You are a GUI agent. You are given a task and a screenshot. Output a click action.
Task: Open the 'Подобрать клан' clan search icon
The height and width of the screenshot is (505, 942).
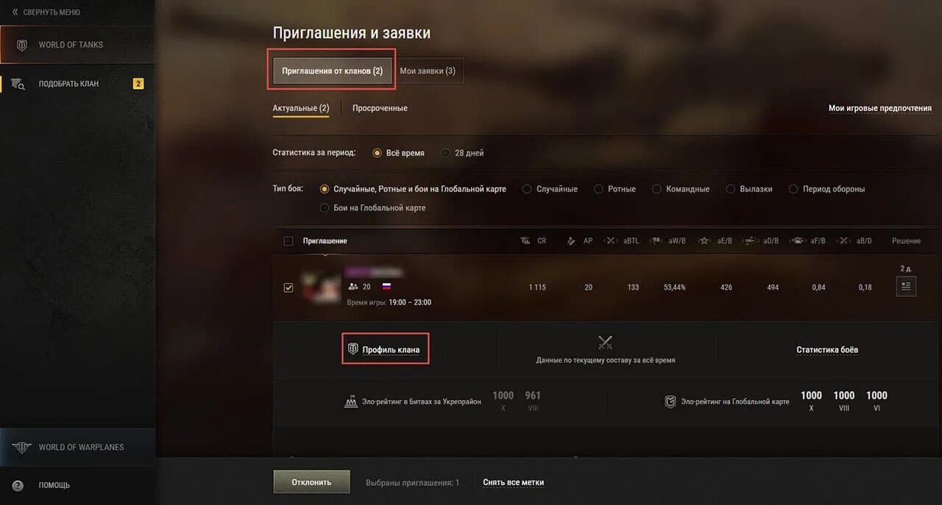[x=18, y=84]
